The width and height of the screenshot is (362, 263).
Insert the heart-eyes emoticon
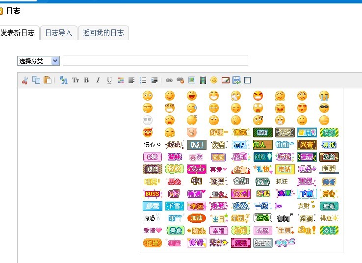pyautogui.click(x=302, y=108)
